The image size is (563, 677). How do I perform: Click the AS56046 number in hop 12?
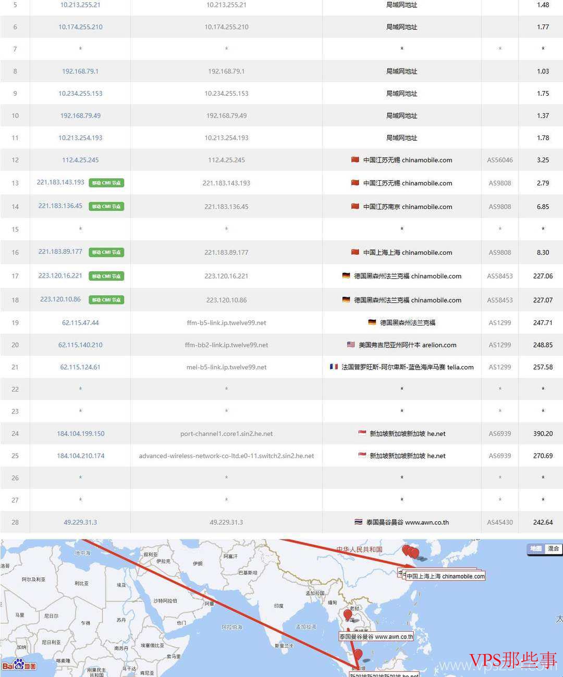pos(500,160)
